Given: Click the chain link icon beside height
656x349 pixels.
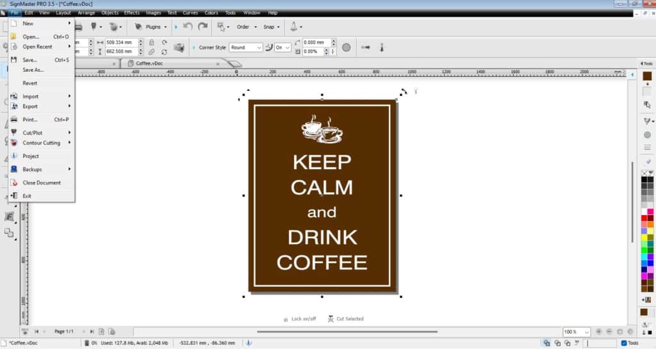Looking at the screenshot, I should click(151, 52).
